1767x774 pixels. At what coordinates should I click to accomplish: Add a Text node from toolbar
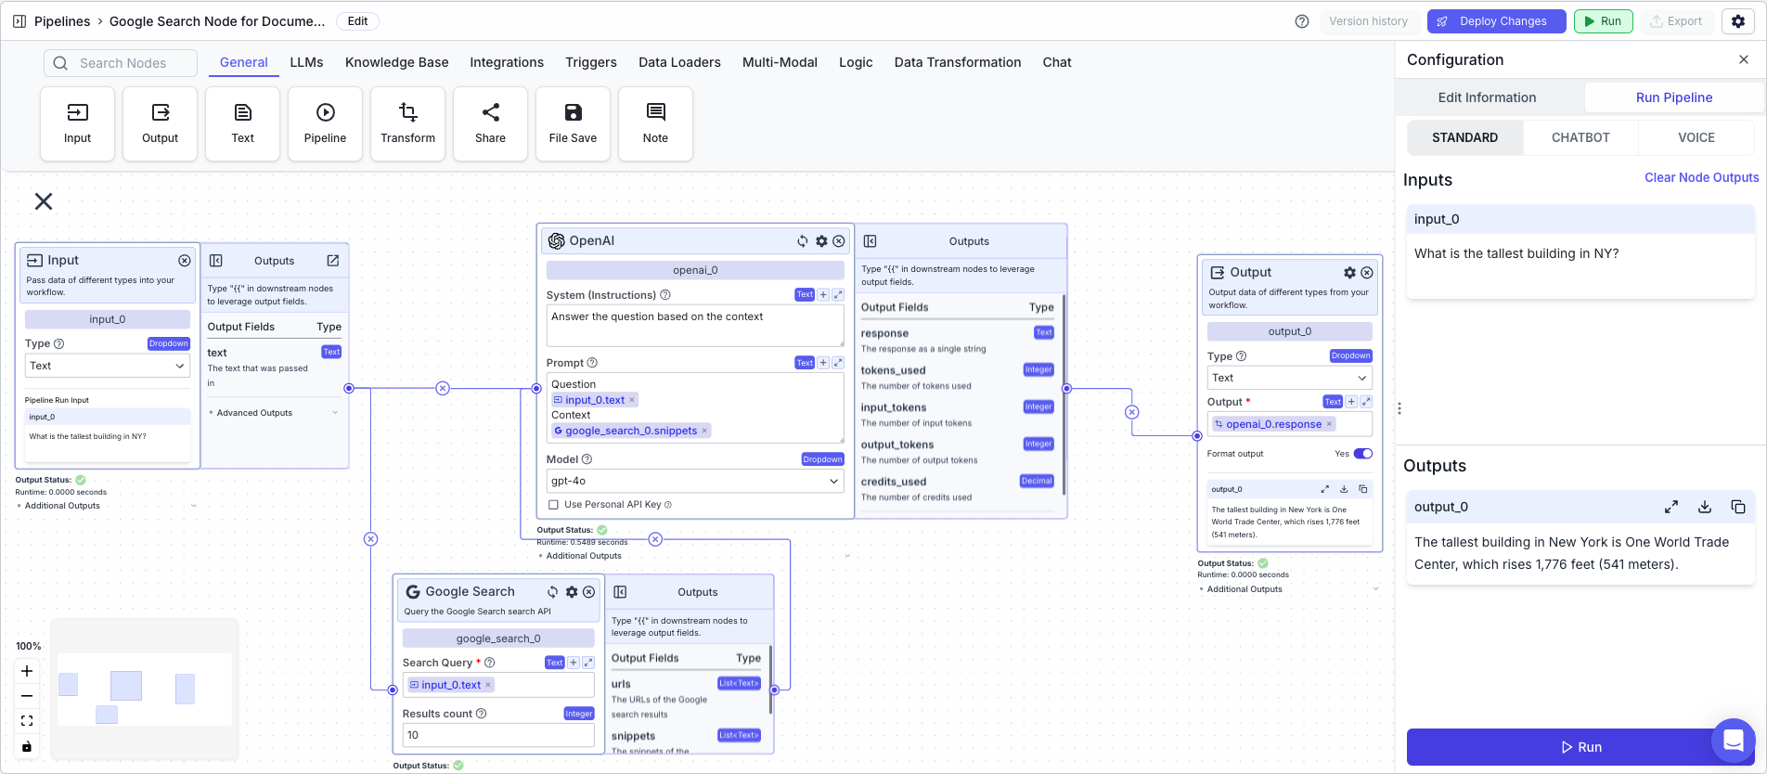(x=242, y=123)
